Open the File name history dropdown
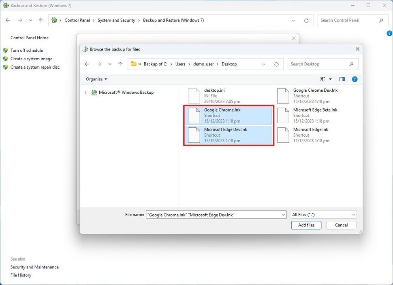The height and width of the screenshot is (285, 393). point(284,215)
